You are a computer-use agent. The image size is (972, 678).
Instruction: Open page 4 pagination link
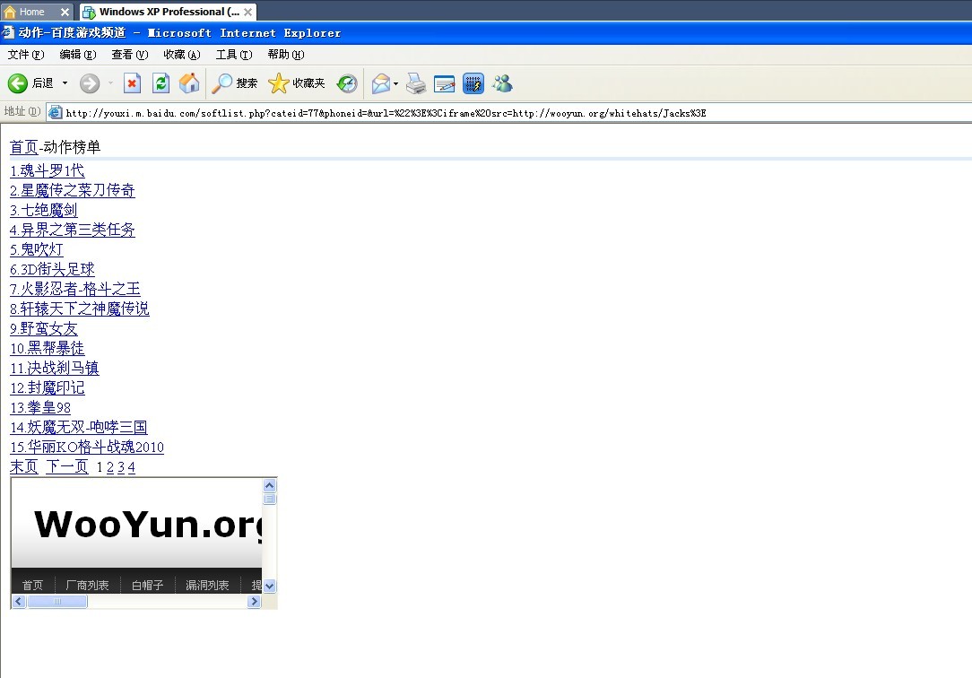[132, 468]
